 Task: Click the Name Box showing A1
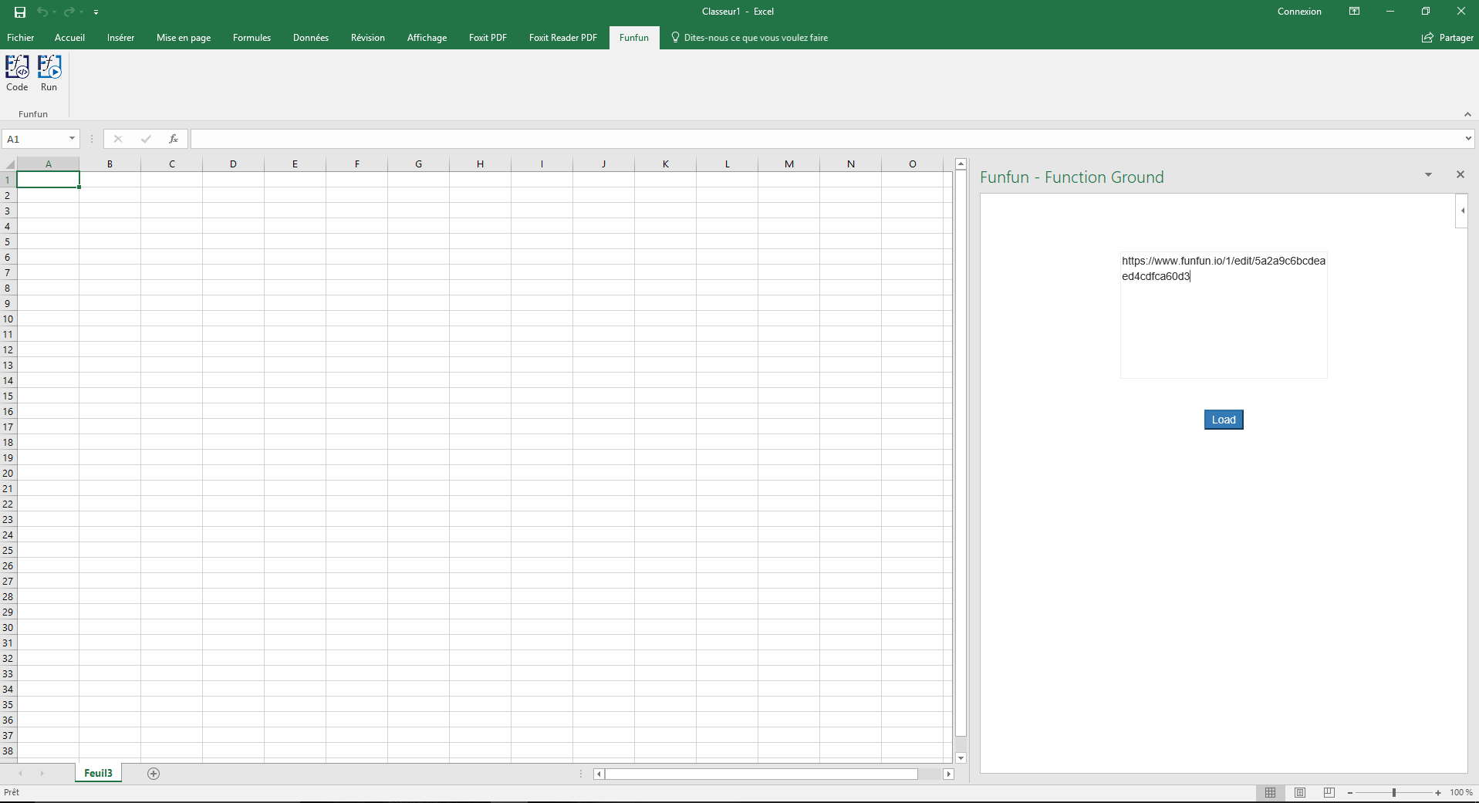(35, 139)
